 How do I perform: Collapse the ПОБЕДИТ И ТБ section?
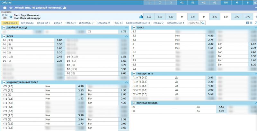(256, 74)
